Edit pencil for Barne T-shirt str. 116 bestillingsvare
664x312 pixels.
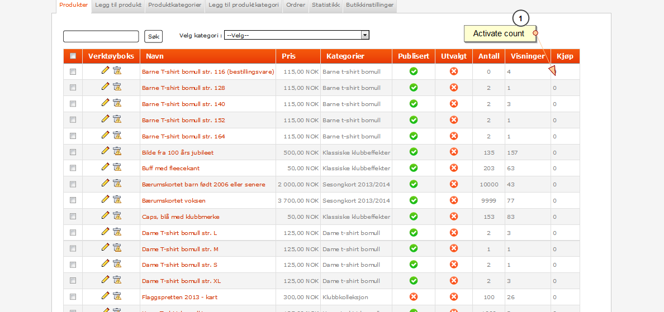(106, 70)
